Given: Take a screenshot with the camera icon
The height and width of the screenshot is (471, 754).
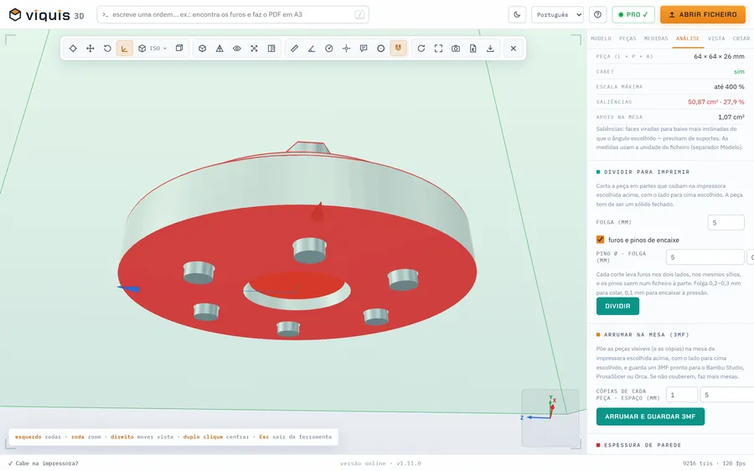Looking at the screenshot, I should (456, 48).
